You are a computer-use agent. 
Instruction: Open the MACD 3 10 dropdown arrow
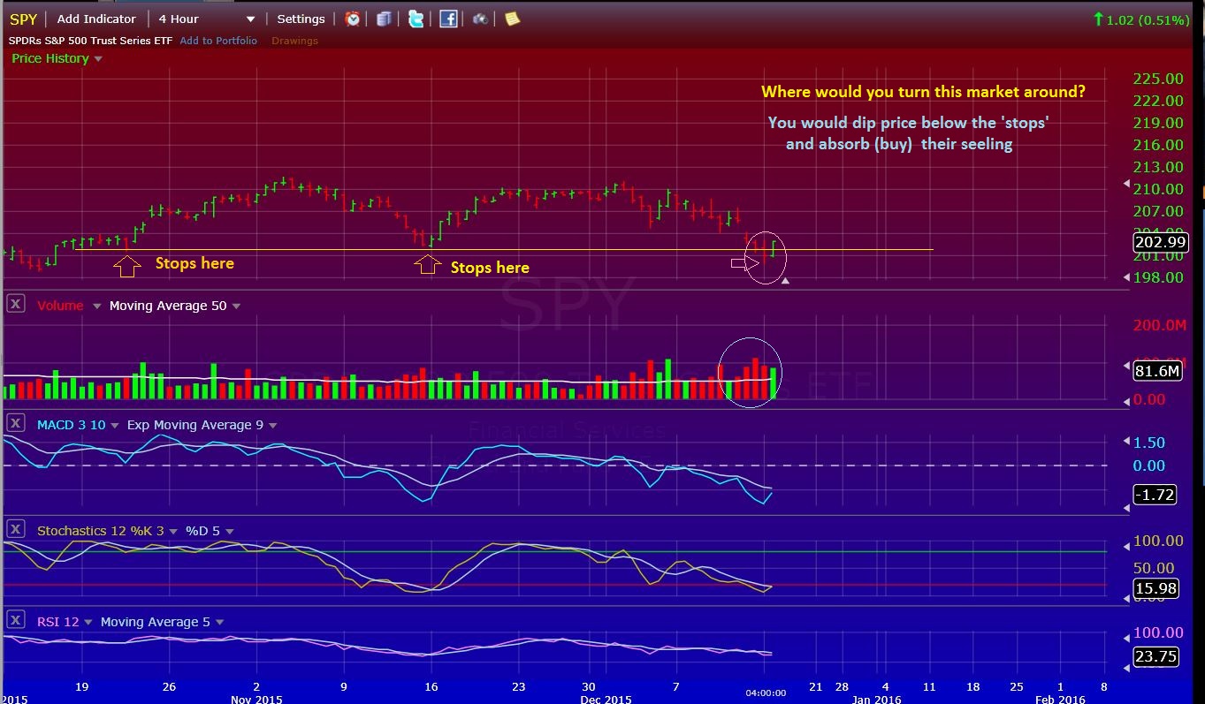pyautogui.click(x=115, y=426)
